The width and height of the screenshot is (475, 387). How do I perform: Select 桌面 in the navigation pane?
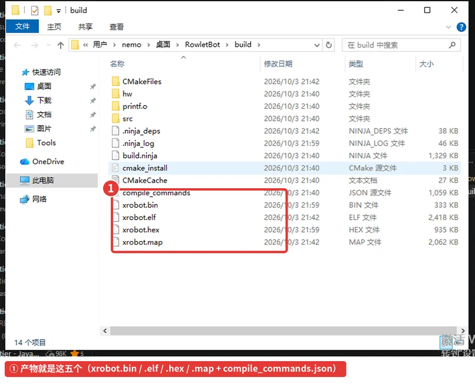pyautogui.click(x=44, y=86)
